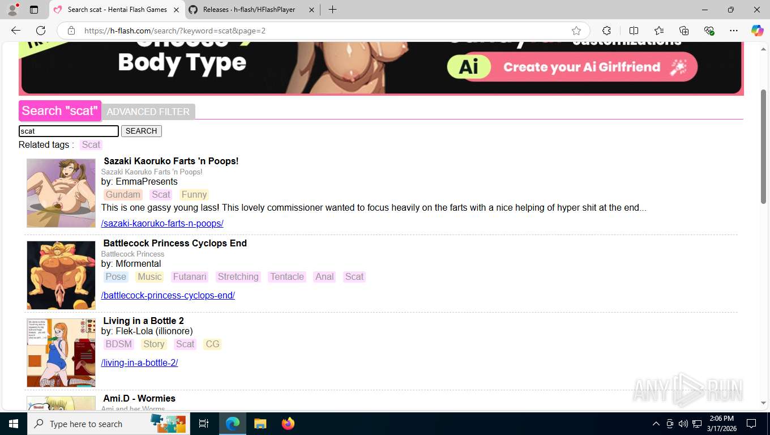Open the Battlecock Princess Cyclops End title
The height and width of the screenshot is (435, 770).
coord(175,243)
